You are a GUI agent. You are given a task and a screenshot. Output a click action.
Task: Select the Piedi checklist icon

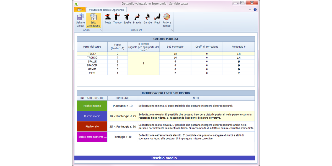point(157,17)
